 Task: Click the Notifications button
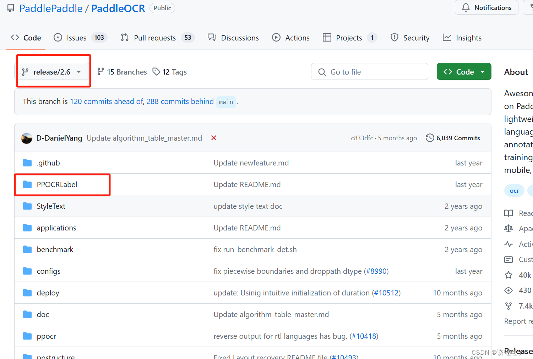(486, 7)
